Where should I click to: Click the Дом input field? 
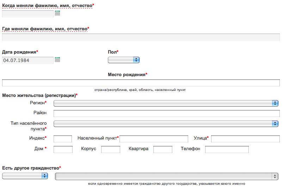63,149
